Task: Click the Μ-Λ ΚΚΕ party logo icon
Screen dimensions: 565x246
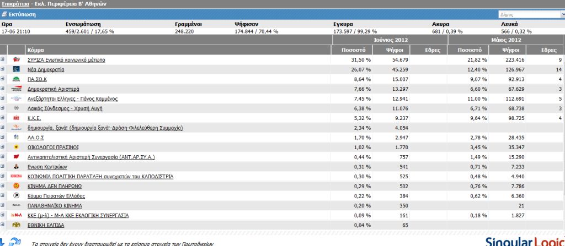Action: click(17, 215)
